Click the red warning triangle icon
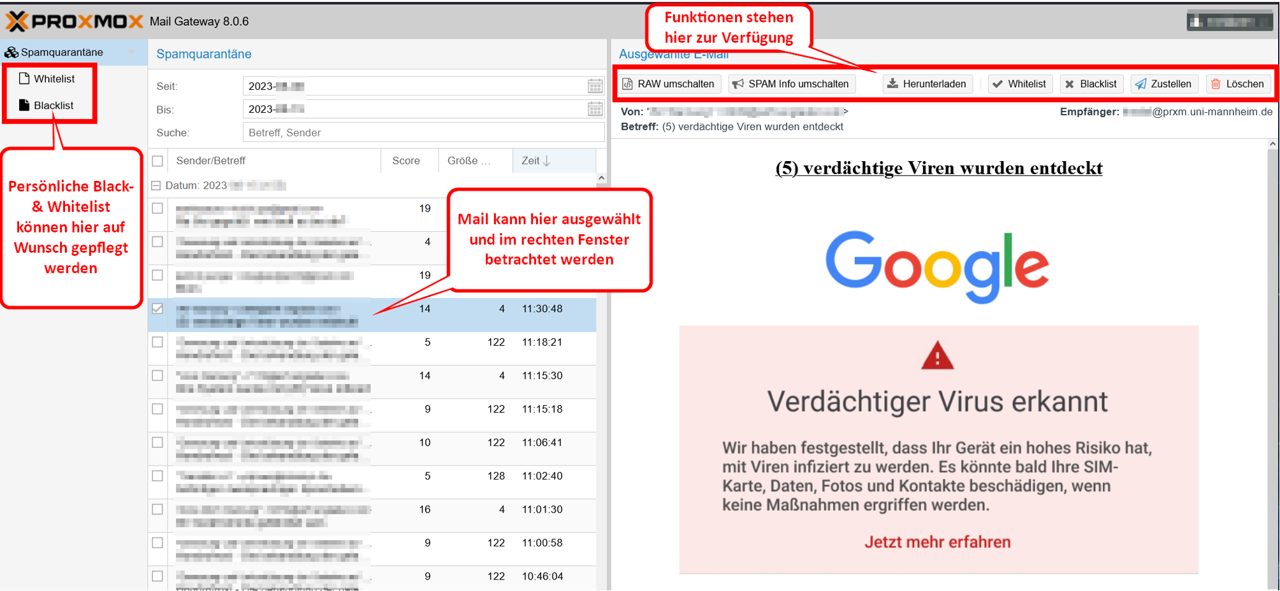 coord(938,356)
